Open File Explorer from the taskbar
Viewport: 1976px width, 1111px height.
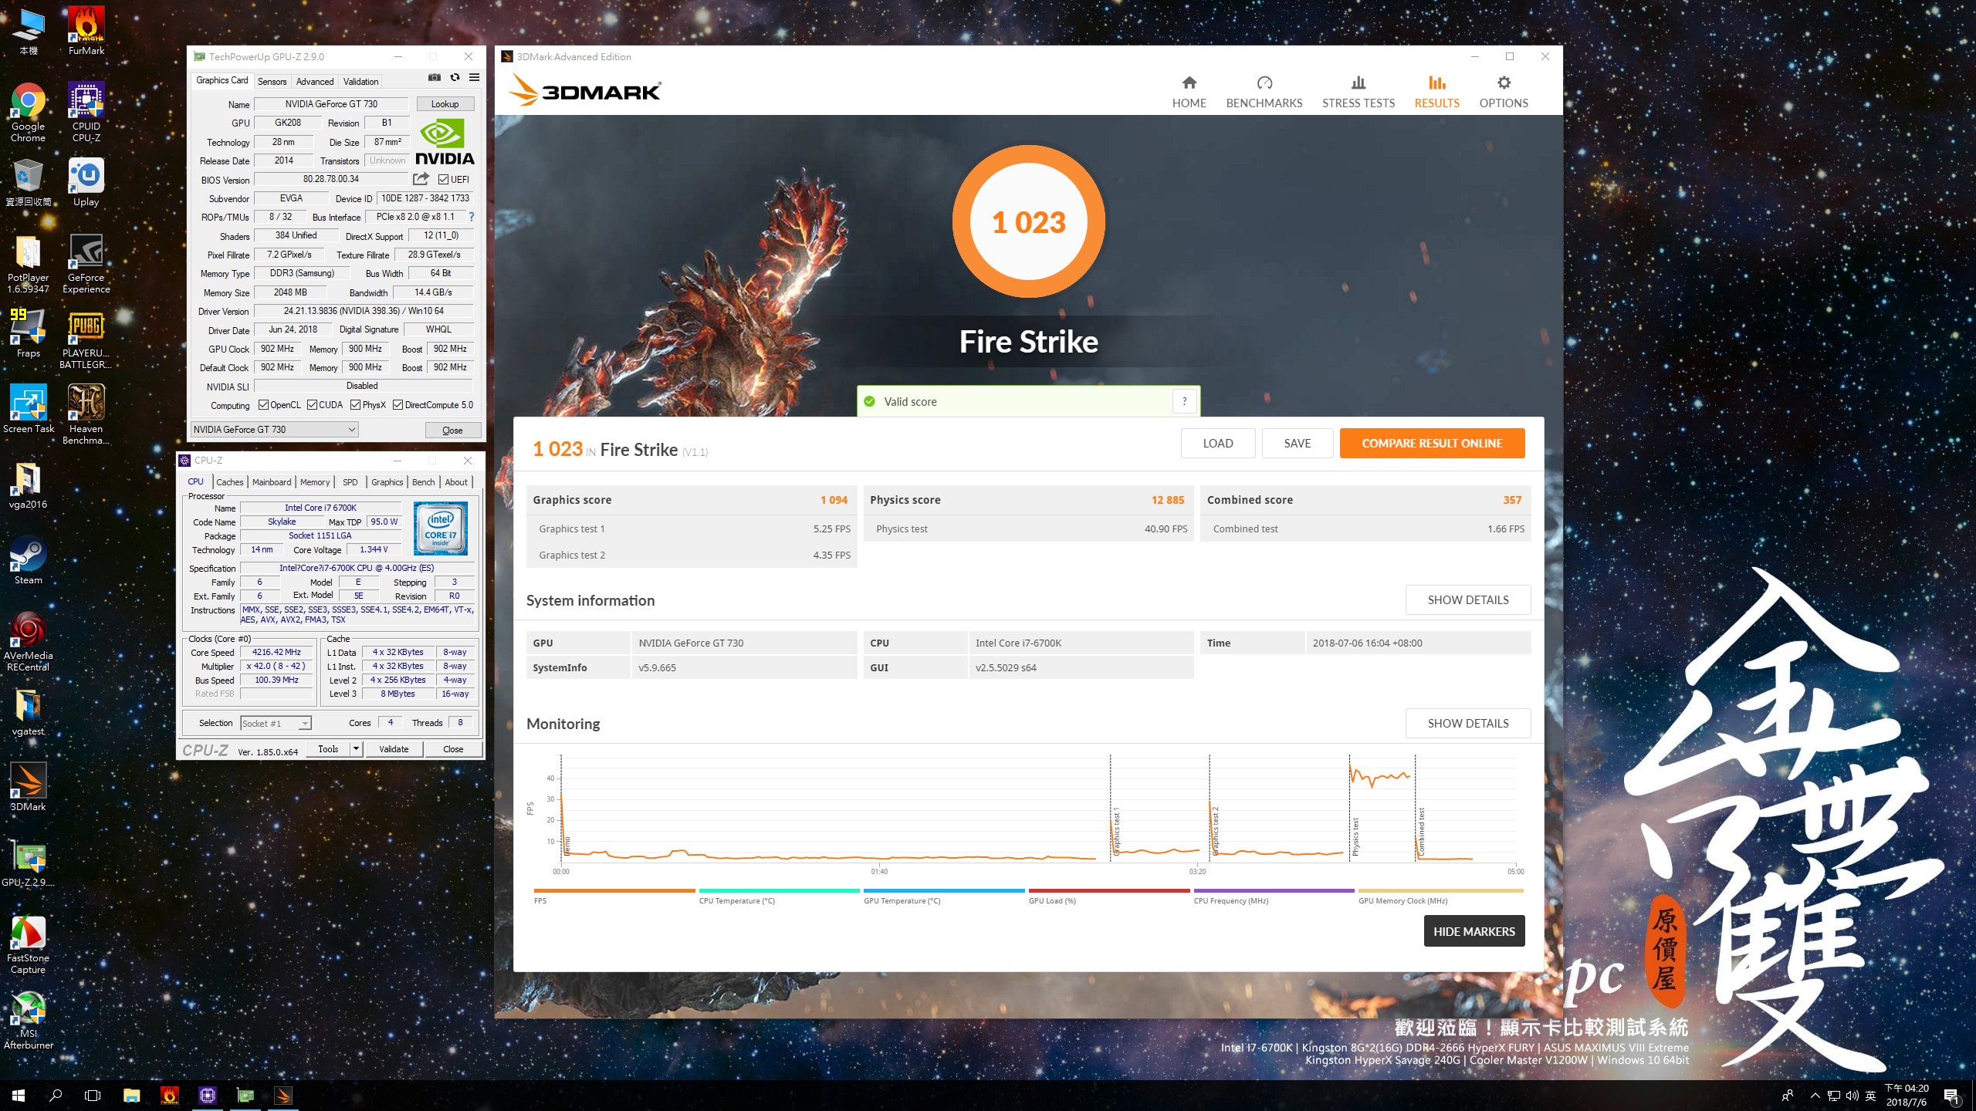(x=132, y=1095)
